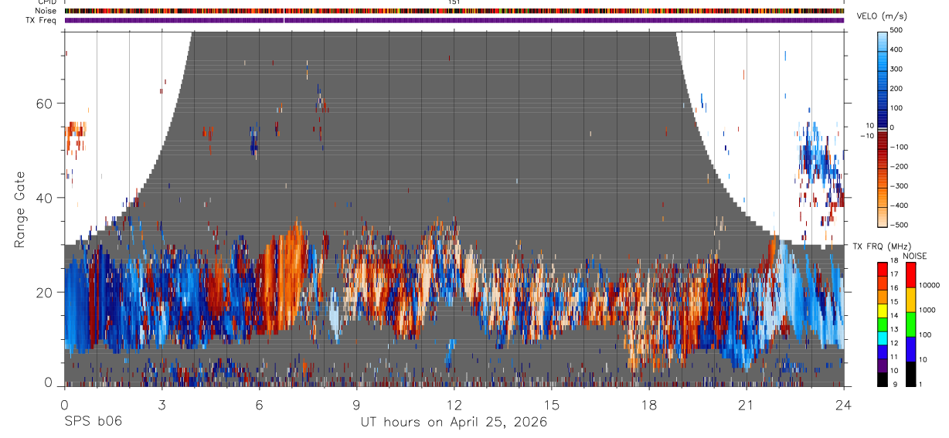949x438 pixels.
Task: Click the 'SPS b06' radar beam label
Action: click(93, 422)
